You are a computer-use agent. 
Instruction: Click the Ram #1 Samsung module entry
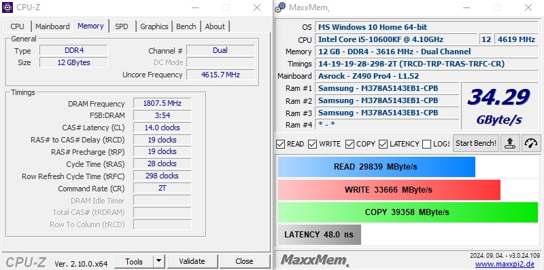tap(386, 88)
